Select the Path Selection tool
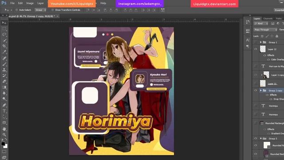Screen dimensions: 284x160 pyautogui.click(x=4, y=116)
